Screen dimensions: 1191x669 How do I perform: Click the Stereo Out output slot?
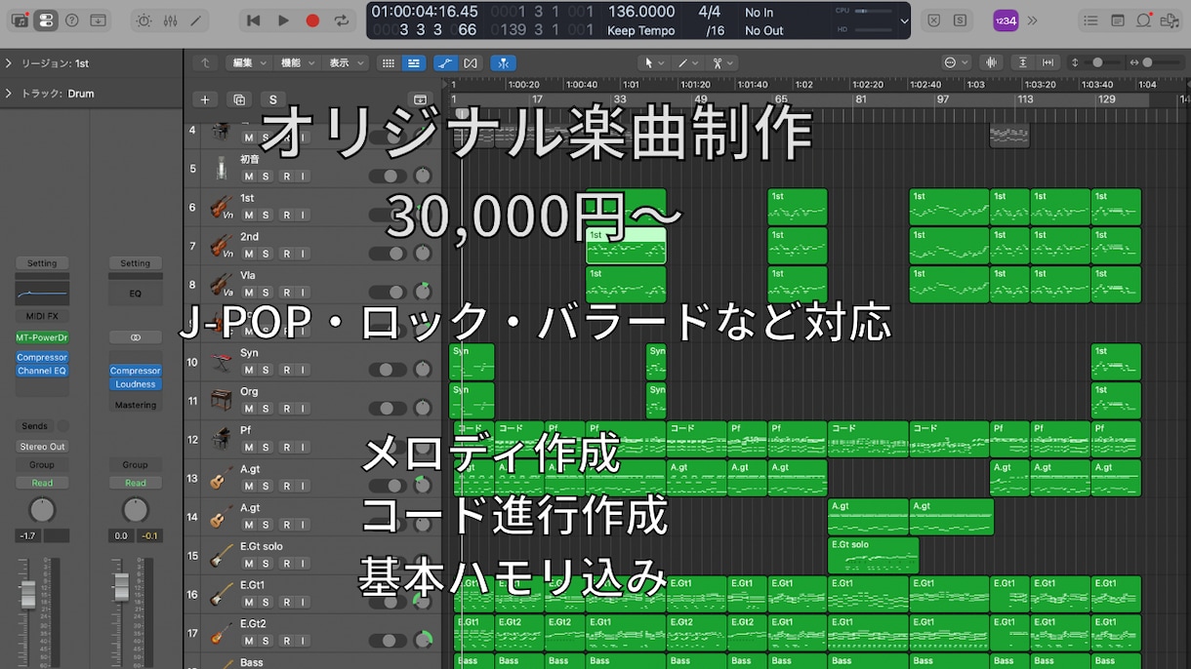coord(42,447)
